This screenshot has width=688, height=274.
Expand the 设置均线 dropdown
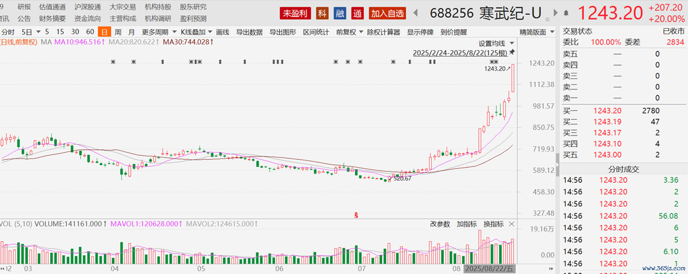[496, 43]
